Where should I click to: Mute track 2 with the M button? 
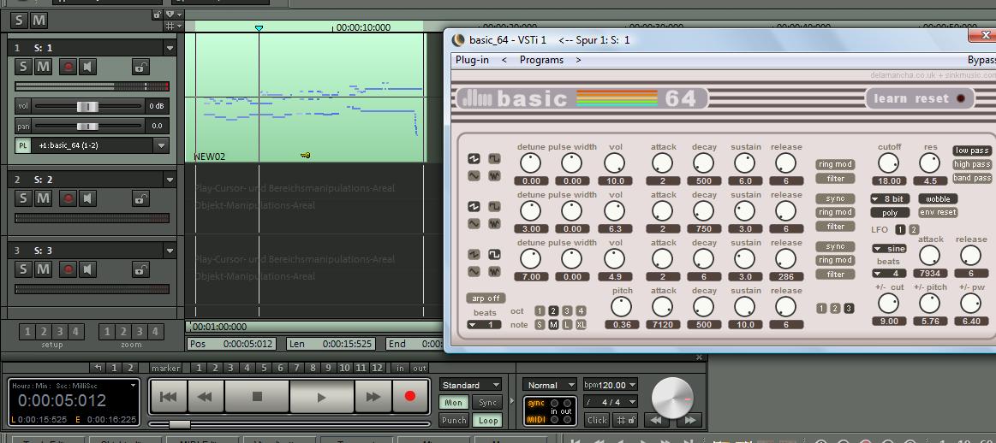coord(43,198)
